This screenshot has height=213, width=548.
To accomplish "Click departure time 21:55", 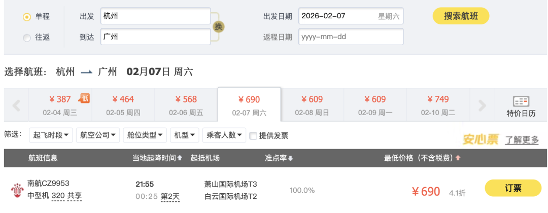I will pos(145,185).
